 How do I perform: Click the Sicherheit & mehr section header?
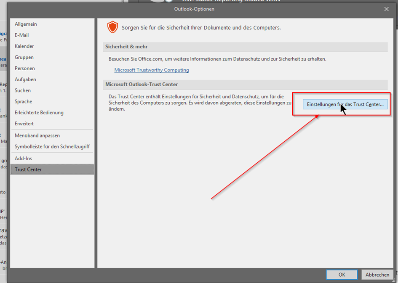245,47
